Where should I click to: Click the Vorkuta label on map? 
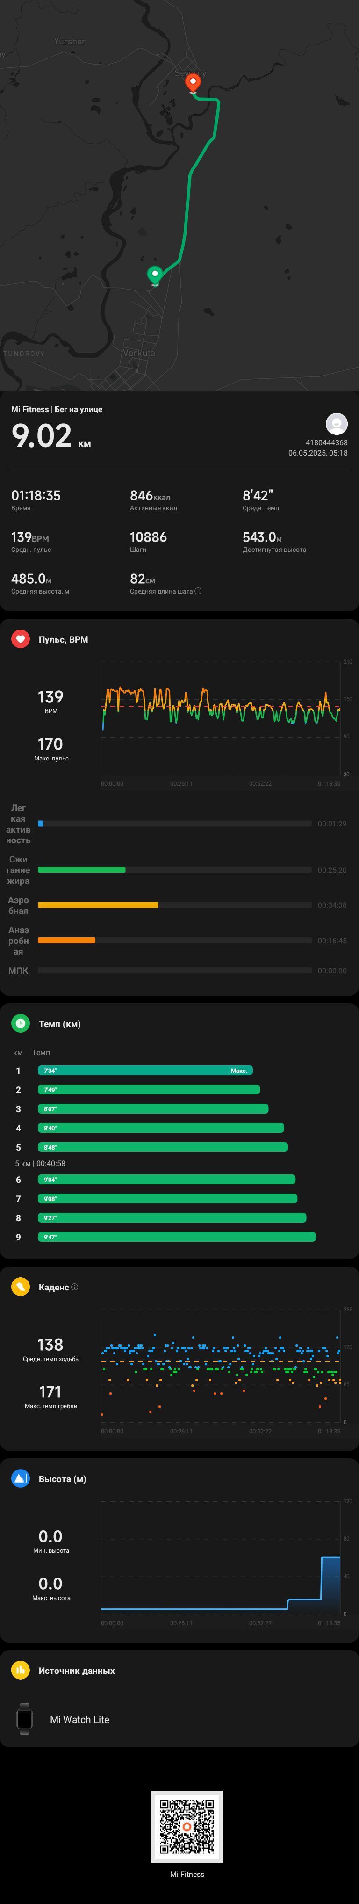139,353
